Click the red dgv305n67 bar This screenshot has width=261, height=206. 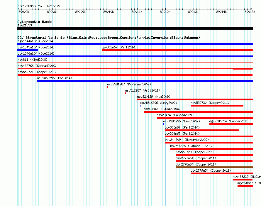(245, 186)
